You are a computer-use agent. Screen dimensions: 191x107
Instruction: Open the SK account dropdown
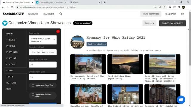184,14
